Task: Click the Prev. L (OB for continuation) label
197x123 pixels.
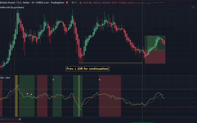Action: point(88,69)
